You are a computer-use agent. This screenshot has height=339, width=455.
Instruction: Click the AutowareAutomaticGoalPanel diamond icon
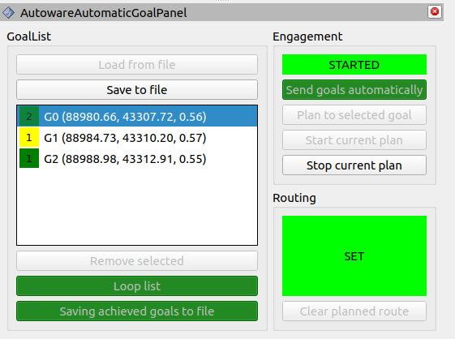(8, 12)
